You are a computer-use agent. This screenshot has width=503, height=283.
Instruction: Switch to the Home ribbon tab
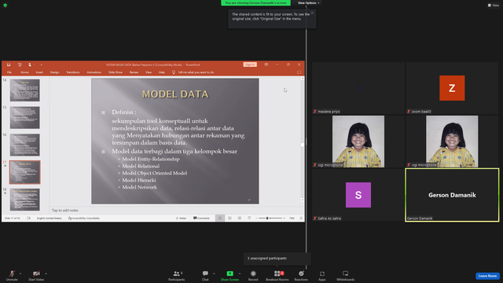[24, 72]
